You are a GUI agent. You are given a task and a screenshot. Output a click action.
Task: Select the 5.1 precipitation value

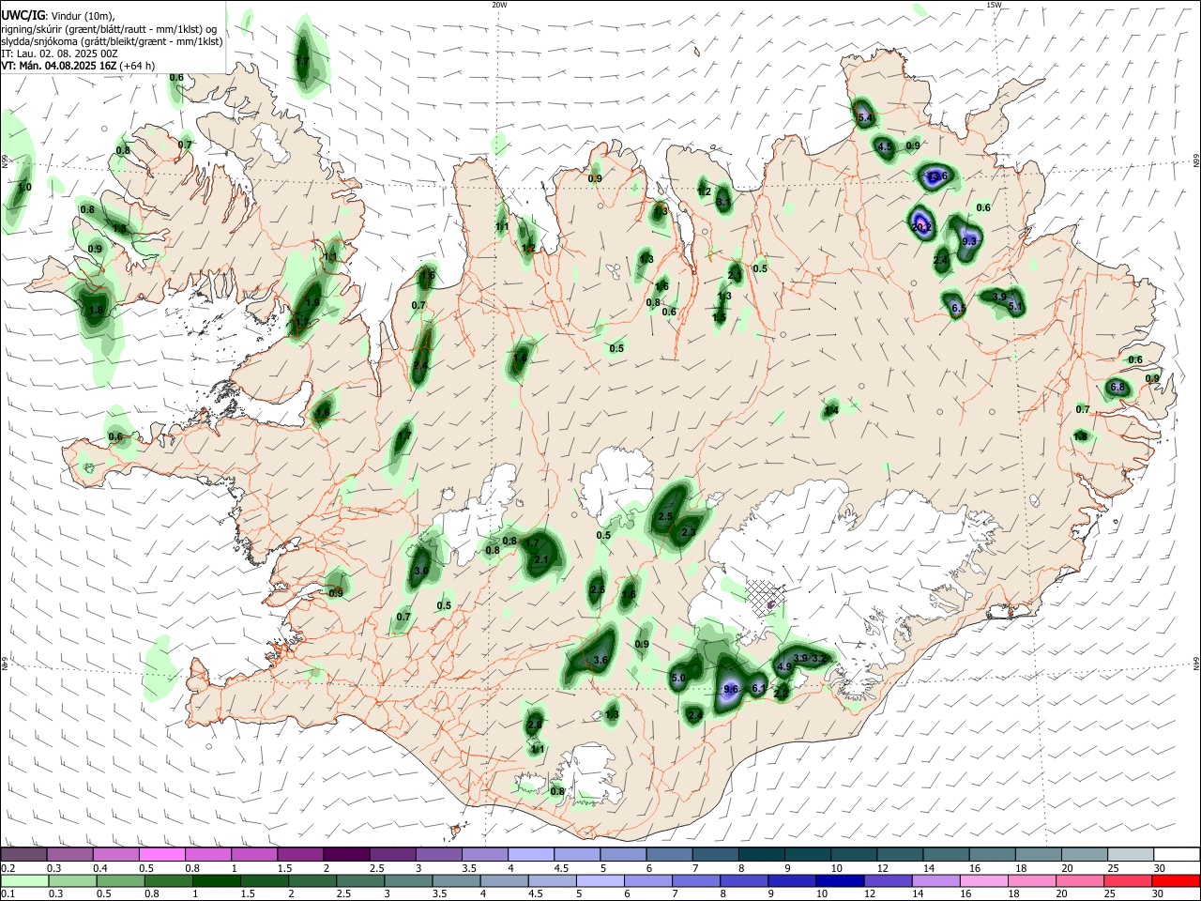[1015, 306]
